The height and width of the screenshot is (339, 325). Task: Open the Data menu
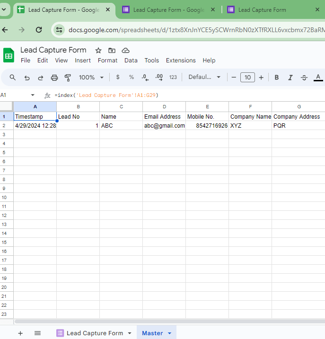tap(131, 61)
